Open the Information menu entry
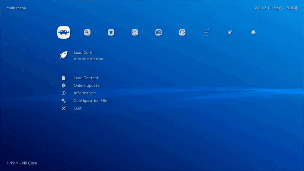The image size is (304, 171). tap(85, 93)
